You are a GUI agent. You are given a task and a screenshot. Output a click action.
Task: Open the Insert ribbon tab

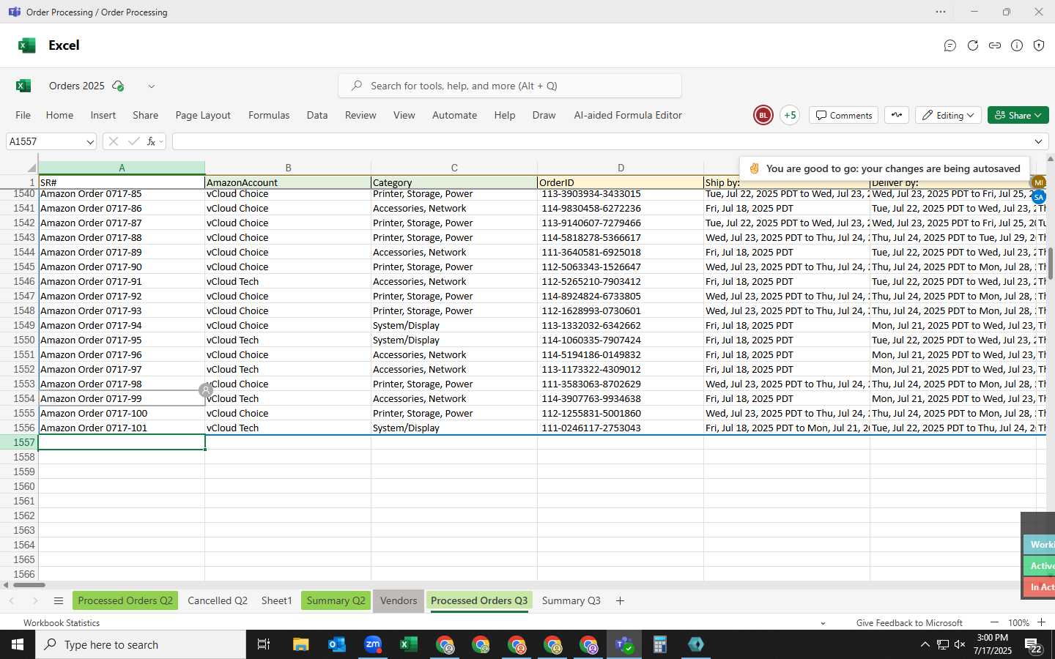click(103, 115)
